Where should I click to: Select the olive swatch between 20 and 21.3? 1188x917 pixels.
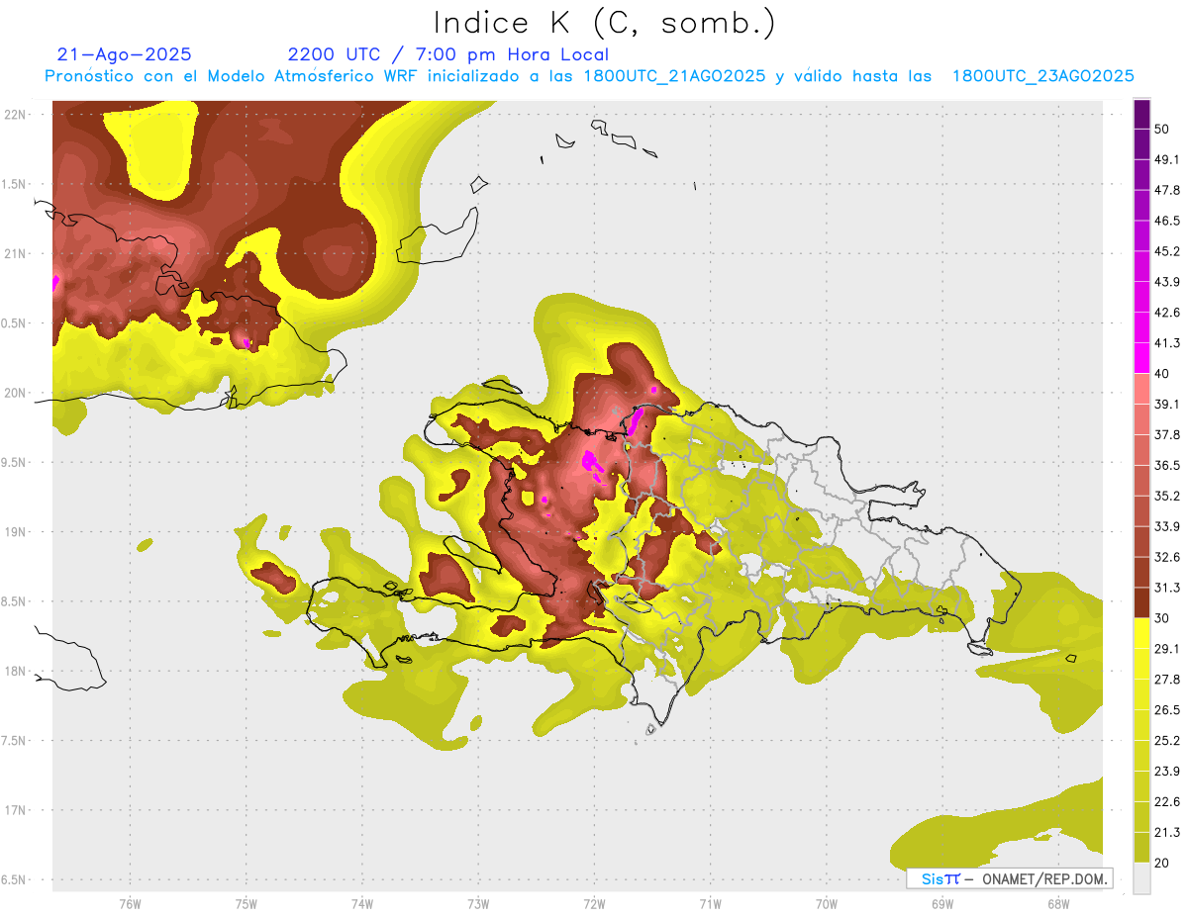point(1141,847)
